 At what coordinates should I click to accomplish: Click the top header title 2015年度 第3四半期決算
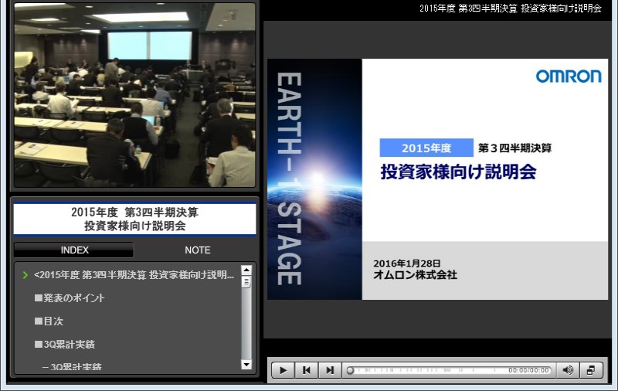coord(511,8)
